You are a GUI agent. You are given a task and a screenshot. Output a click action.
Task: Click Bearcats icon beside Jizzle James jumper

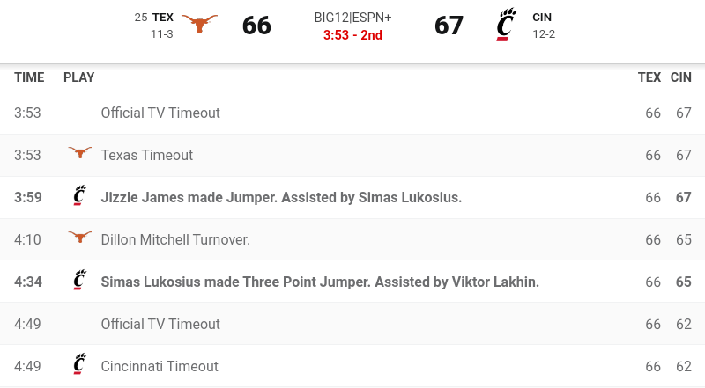coord(79,197)
